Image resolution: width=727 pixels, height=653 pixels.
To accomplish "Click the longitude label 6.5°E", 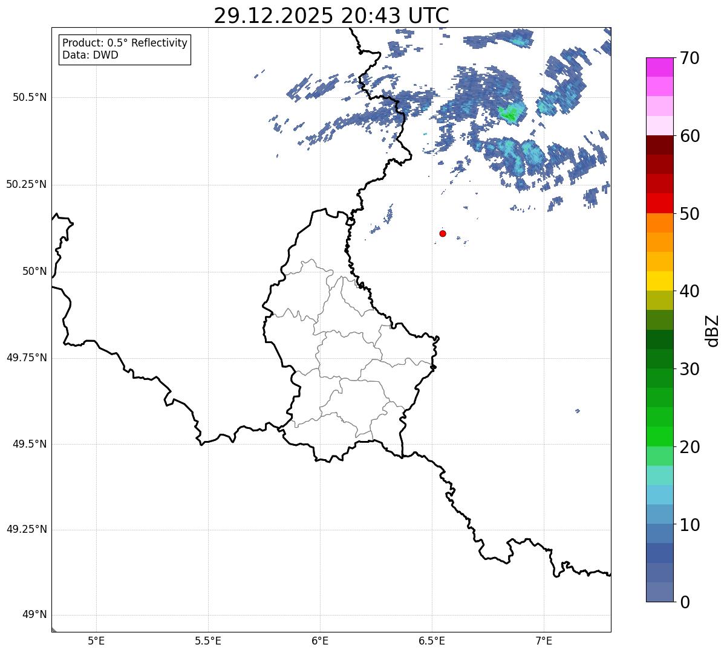I will coord(432,642).
